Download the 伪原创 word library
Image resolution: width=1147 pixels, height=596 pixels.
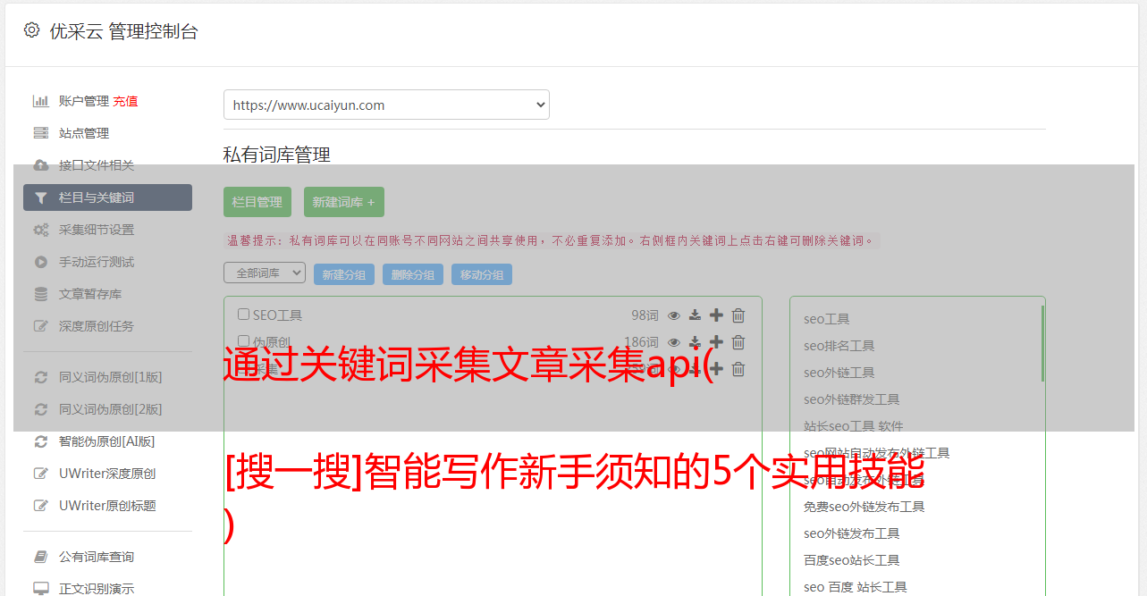pyautogui.click(x=695, y=342)
